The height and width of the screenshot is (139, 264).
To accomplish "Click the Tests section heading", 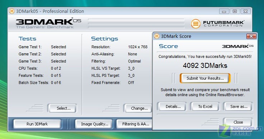I will (x=27, y=39).
